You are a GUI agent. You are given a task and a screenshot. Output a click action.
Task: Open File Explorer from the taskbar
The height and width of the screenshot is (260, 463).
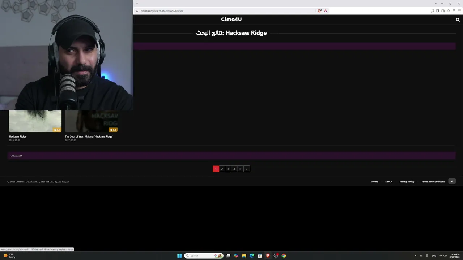click(x=244, y=256)
